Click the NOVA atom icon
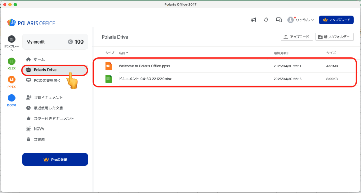The height and width of the screenshot is (193, 361). click(x=29, y=129)
